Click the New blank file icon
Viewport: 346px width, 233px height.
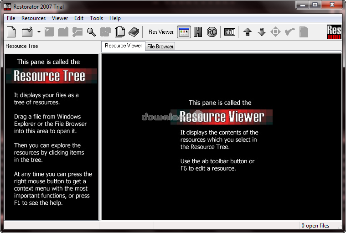point(11,32)
